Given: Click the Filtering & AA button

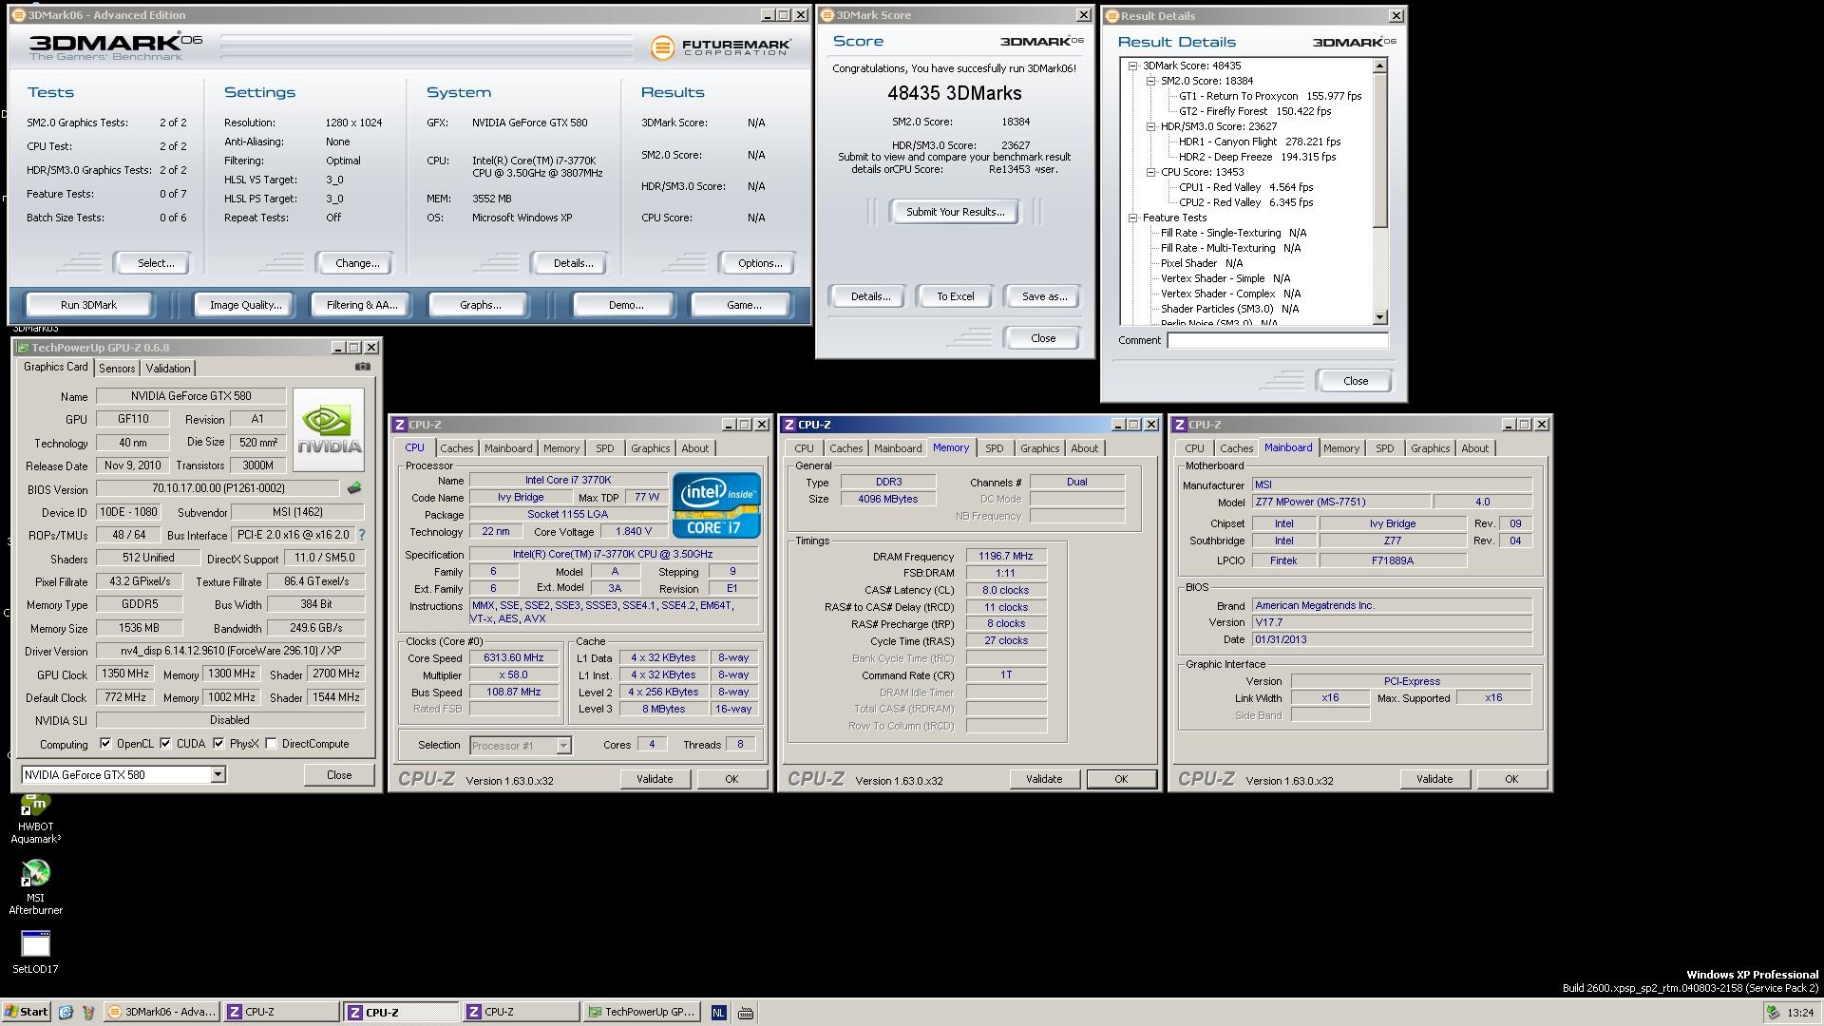Looking at the screenshot, I should click(361, 305).
